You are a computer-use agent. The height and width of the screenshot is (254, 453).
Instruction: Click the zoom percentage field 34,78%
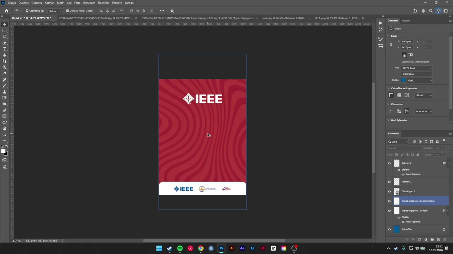tap(16, 241)
